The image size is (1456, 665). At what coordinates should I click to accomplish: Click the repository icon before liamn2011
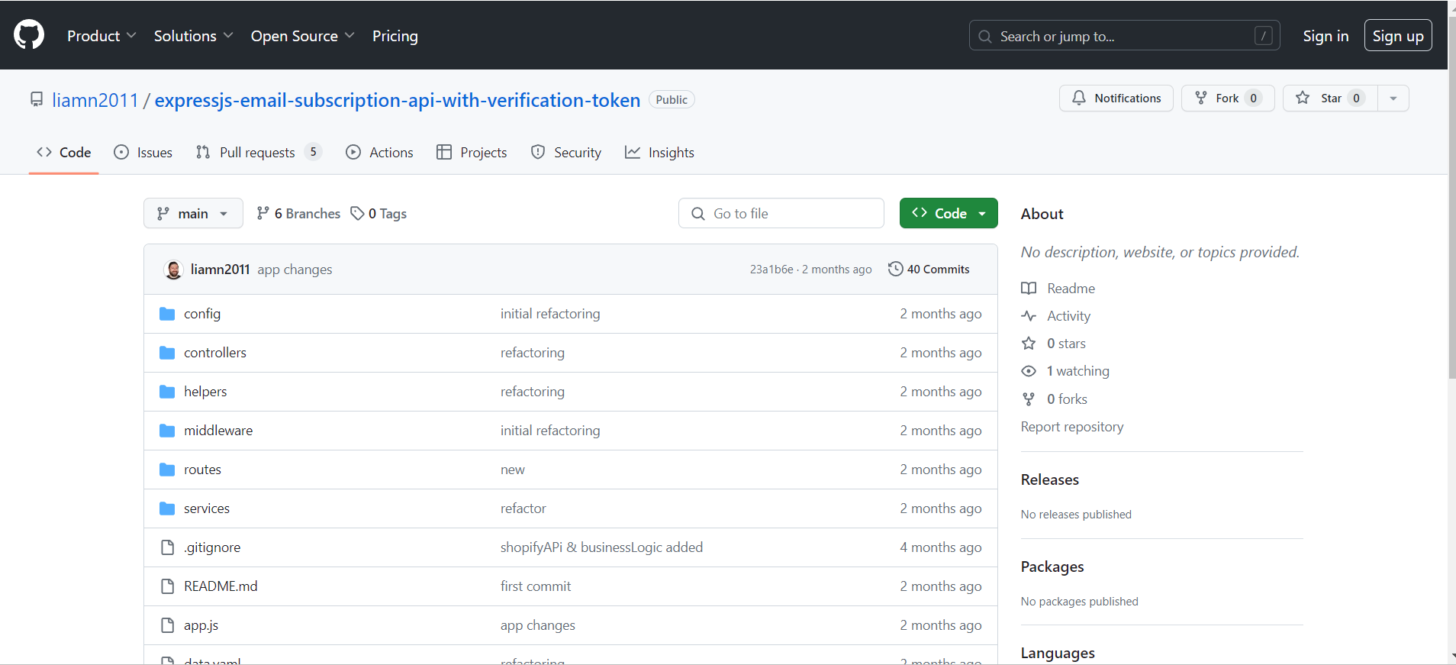coord(37,100)
